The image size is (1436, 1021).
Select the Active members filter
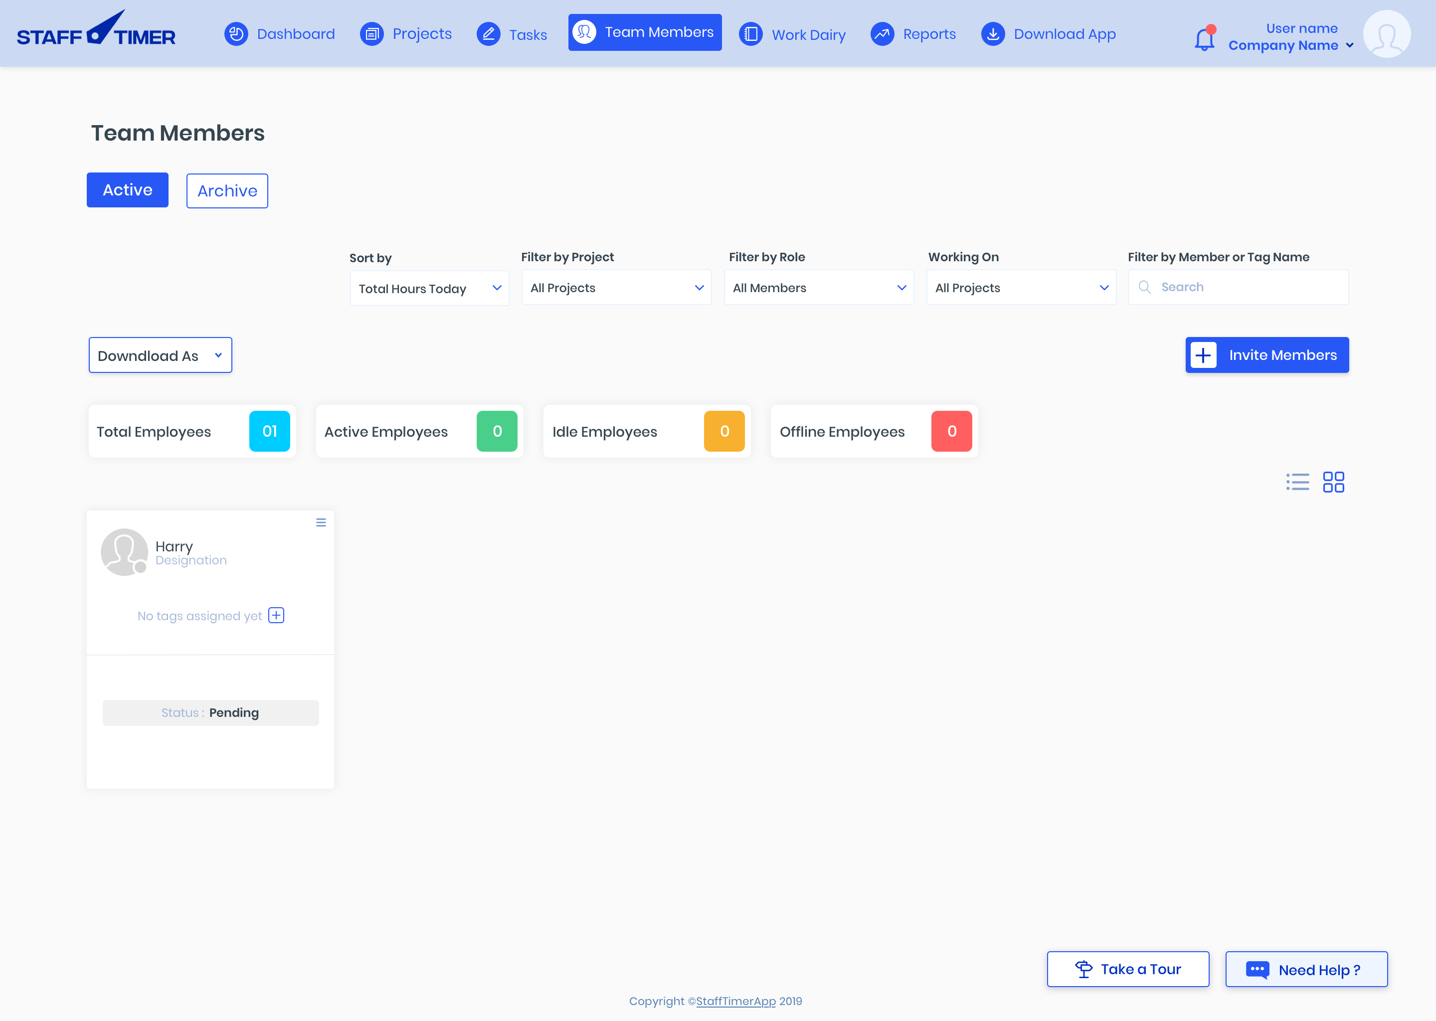(127, 189)
